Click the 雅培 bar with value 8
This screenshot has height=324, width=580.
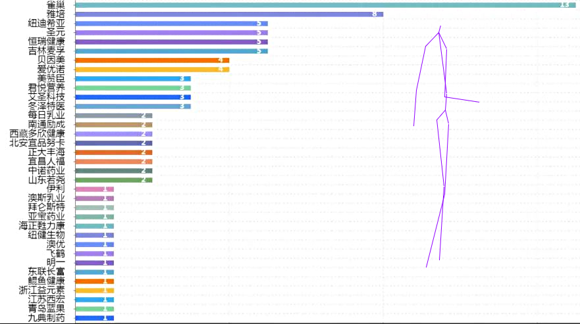pyautogui.click(x=229, y=14)
